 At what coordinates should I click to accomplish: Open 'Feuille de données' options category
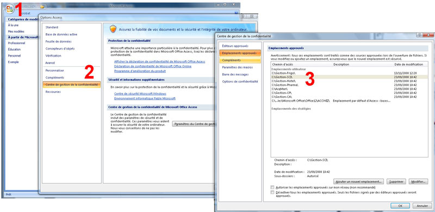(59, 41)
